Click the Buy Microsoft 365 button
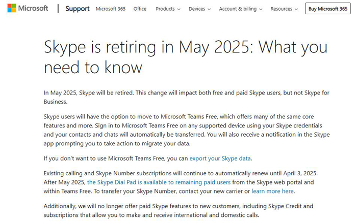Viewport: 357px width, 223px height. pyautogui.click(x=328, y=9)
